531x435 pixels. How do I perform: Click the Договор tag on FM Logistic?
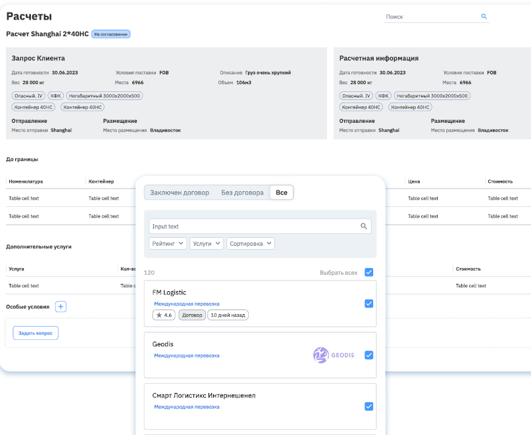click(x=192, y=315)
